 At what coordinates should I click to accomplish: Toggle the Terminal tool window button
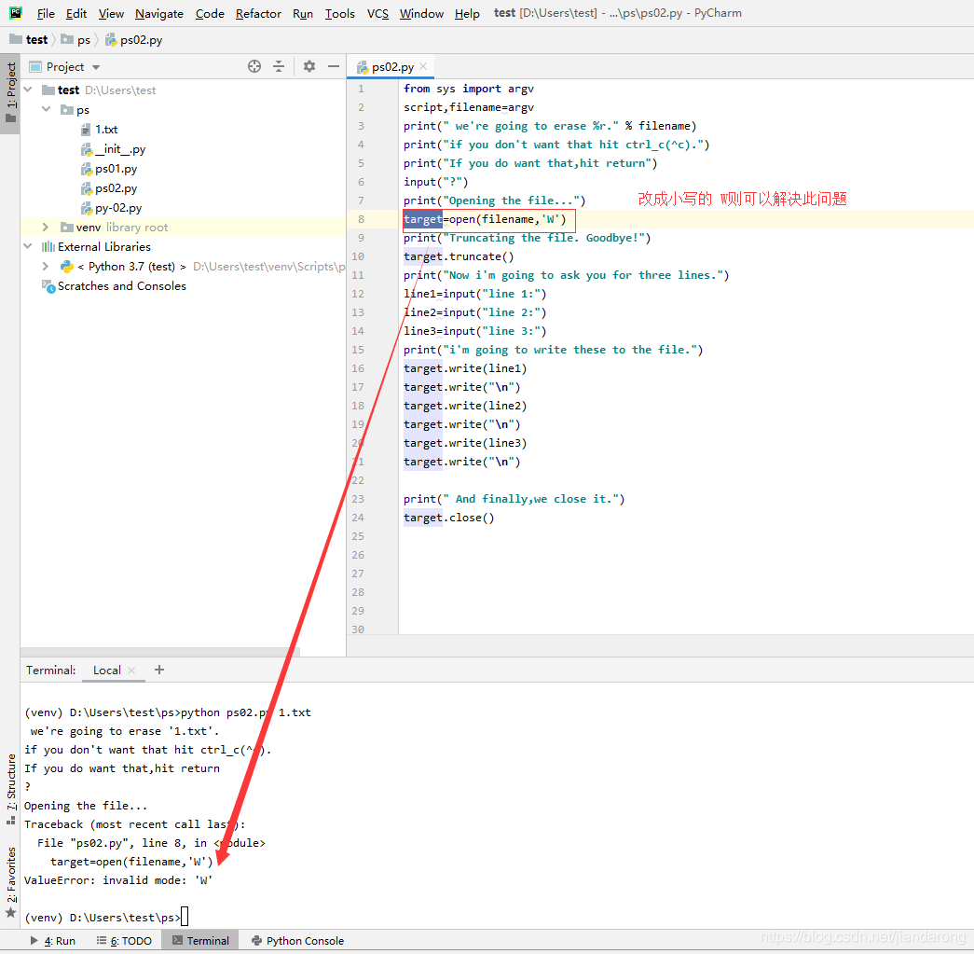pos(200,940)
